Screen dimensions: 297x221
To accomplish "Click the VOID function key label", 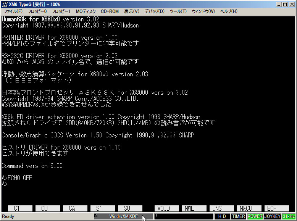I will 167,208.
